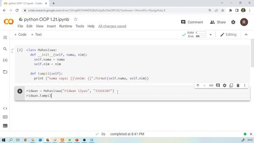
Task: Reload the browser page
Action: (x=17, y=10)
